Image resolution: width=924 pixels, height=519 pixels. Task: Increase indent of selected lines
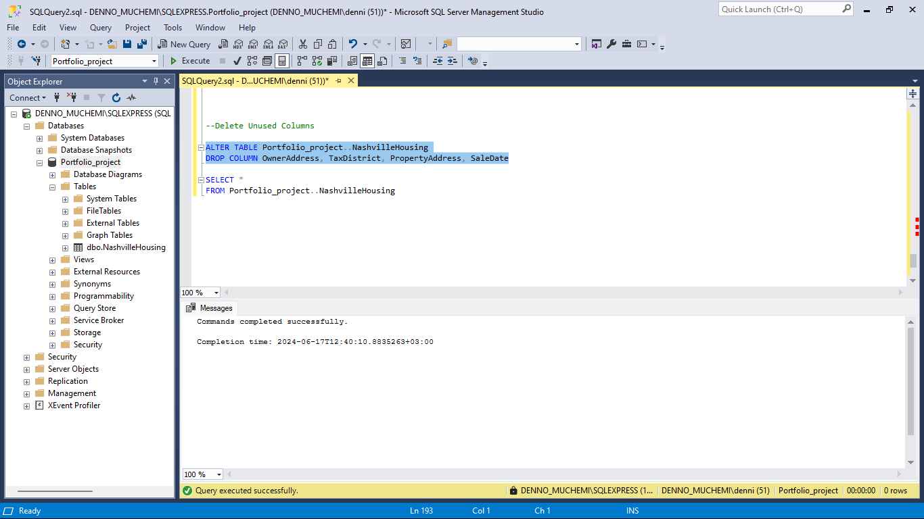[453, 61]
